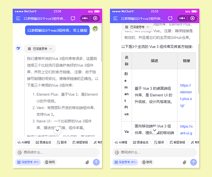The image size is (212, 177).
Task: Tap battery indicator in left phone status bar
Action: coord(97,11)
